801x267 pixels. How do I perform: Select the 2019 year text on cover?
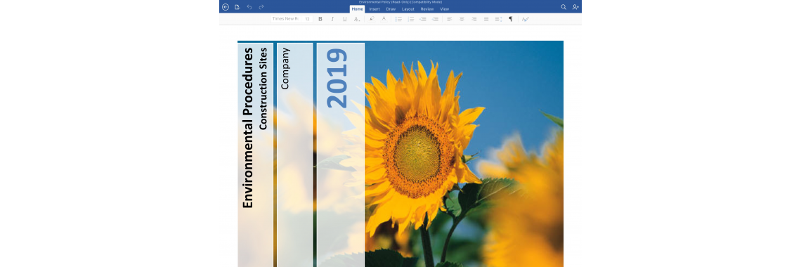[x=337, y=78]
